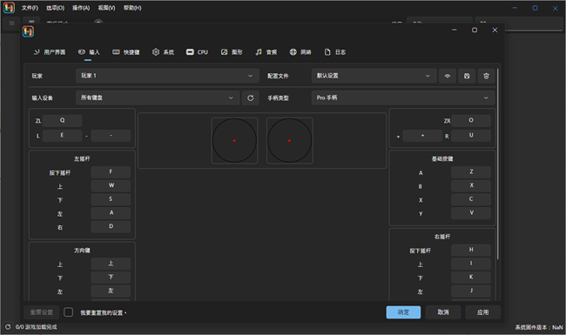
Task: Rebind the X button currently set to C
Action: point(471,199)
